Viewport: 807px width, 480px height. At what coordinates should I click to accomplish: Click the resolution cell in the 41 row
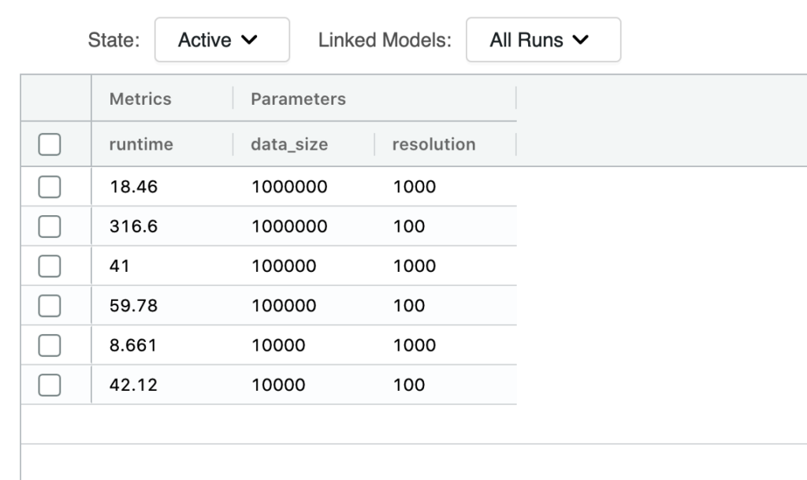coord(414,266)
